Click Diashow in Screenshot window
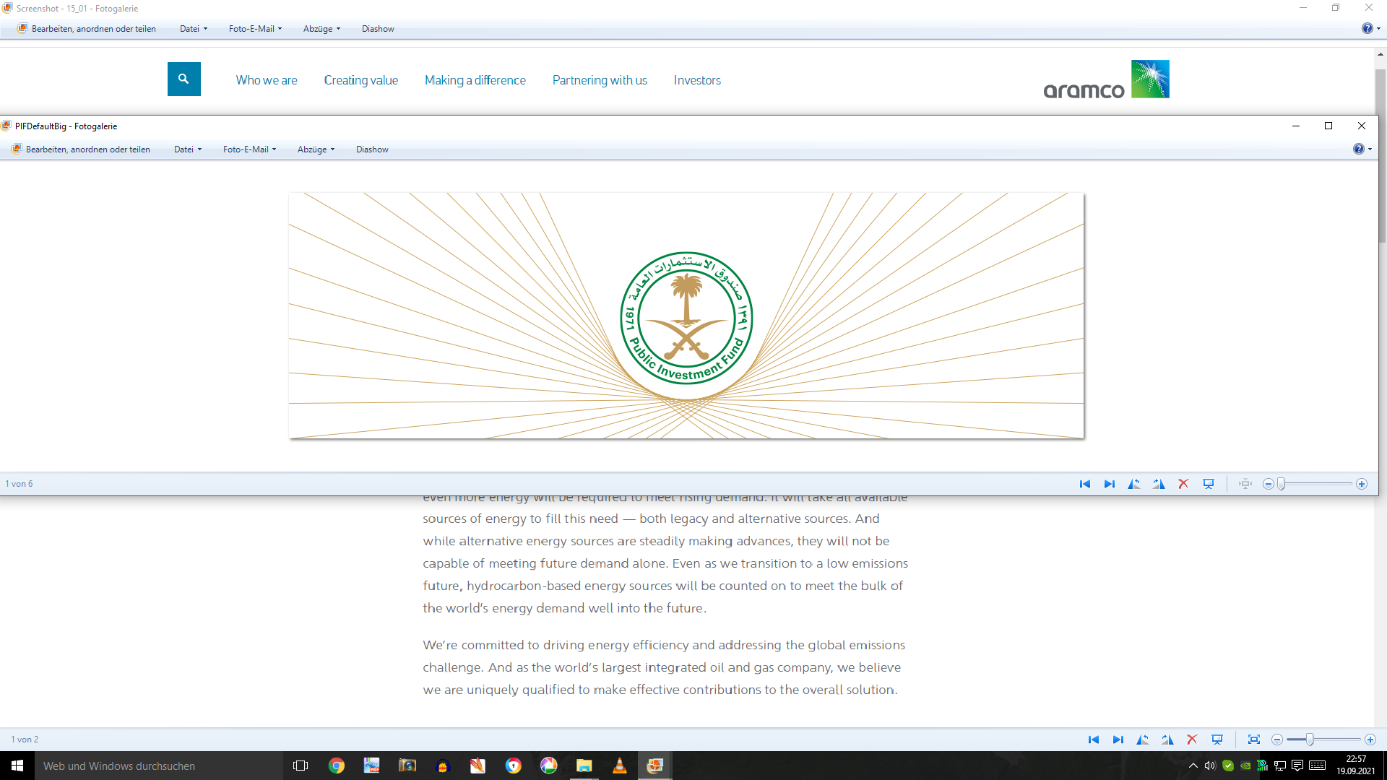The width and height of the screenshot is (1387, 780). tap(378, 29)
